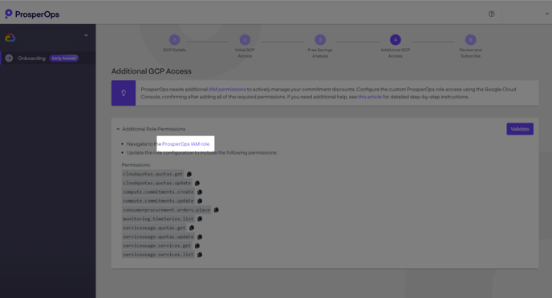Collapse Additional Role Permissions section
Image resolution: width=552 pixels, height=298 pixels.
(118, 129)
